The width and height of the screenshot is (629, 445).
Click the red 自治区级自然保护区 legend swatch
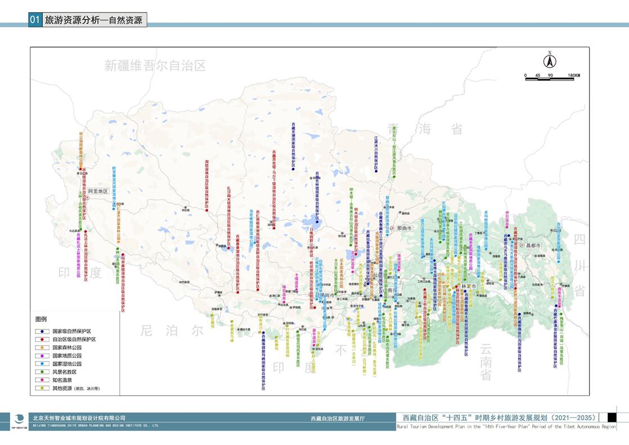(41, 340)
